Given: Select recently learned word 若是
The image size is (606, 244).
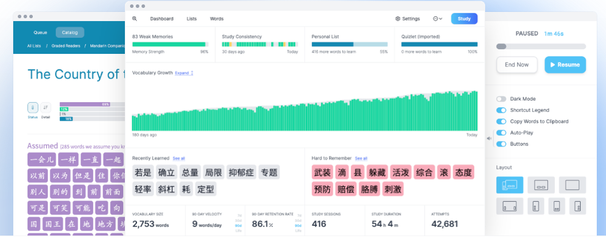Looking at the screenshot, I should tap(143, 172).
